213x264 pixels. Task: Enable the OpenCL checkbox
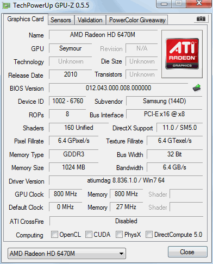coord(54,234)
